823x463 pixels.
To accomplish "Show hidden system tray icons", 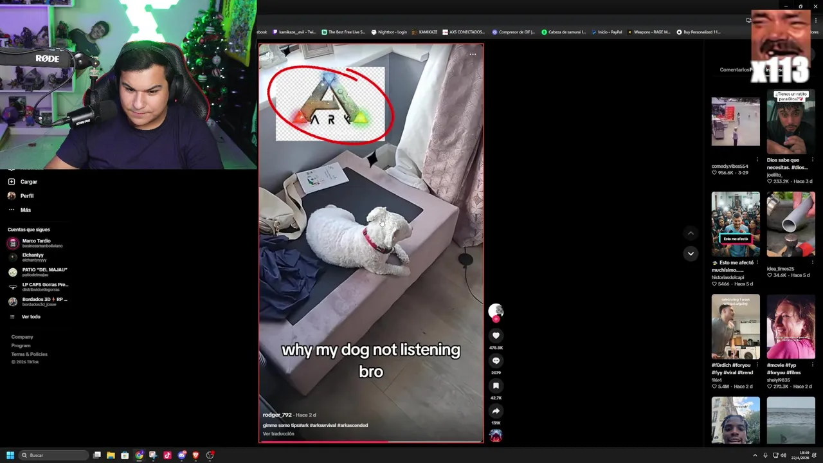I will pyautogui.click(x=755, y=455).
